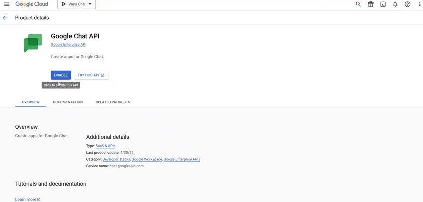
Task: Activate the Cloud Shell terminal icon
Action: [x=383, y=4]
